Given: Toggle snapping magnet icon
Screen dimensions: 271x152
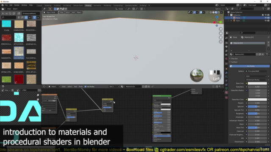Looking at the screenshot, I should point(134,9).
